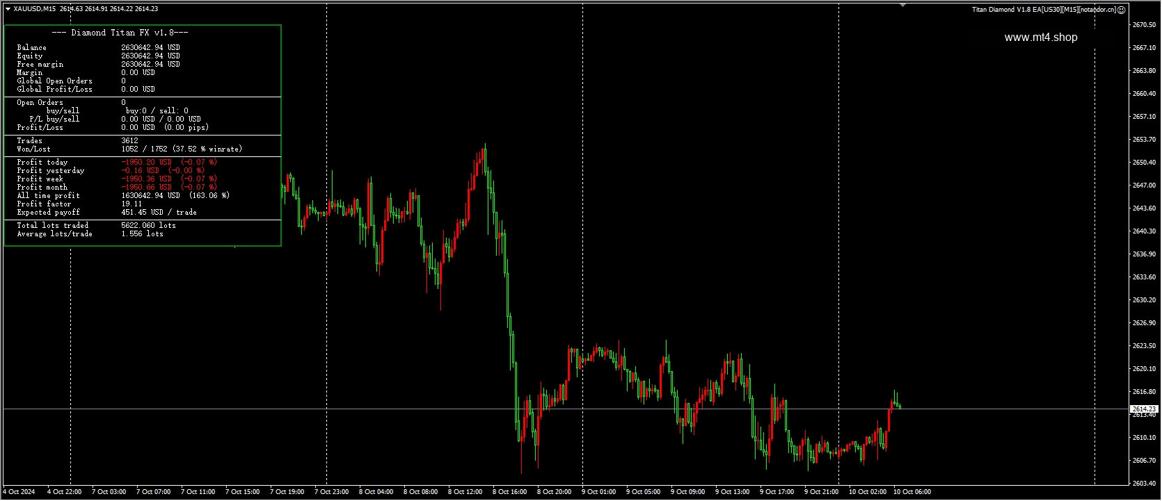Click the 9 Oct 05:00 time axis label
Viewport: 1162px width, 501px height.
643,492
